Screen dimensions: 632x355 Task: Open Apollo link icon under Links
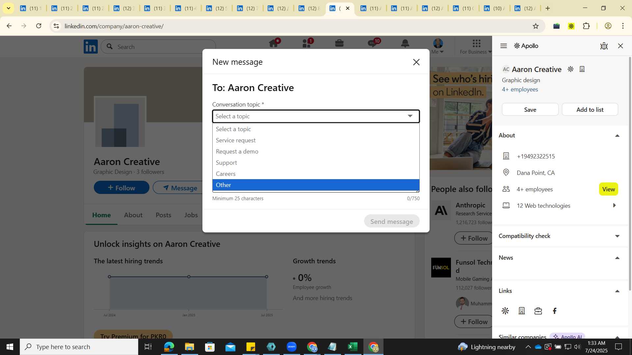coord(505,311)
